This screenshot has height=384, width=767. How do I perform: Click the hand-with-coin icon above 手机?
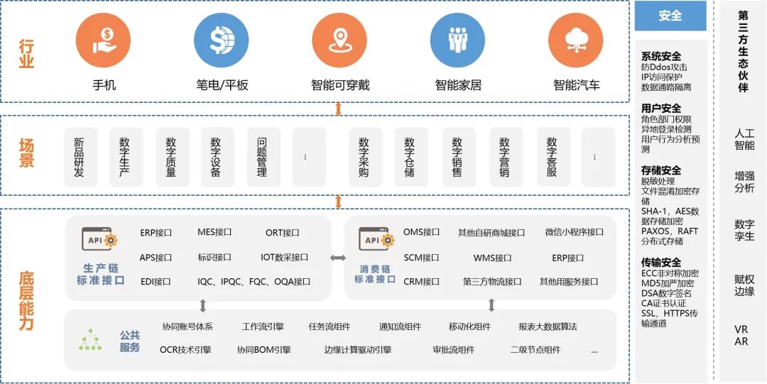coord(103,40)
